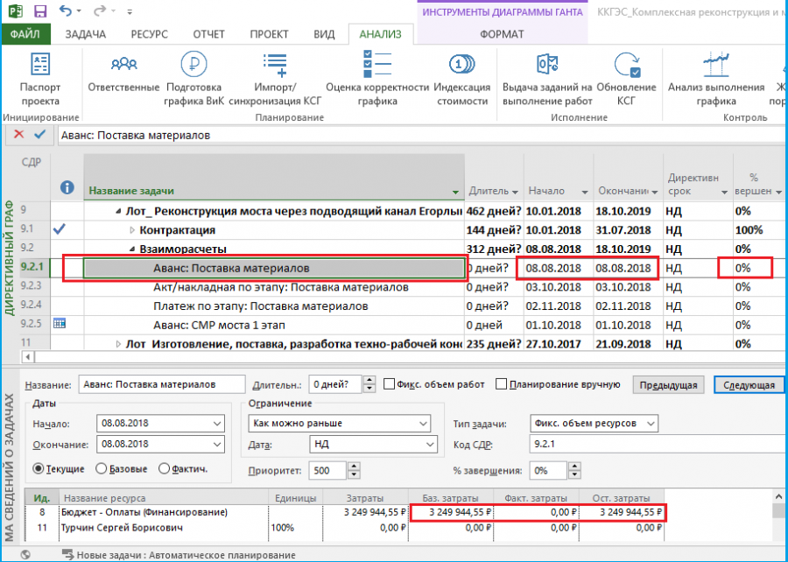Switch to the ОТЧЕТ ribbon tab
This screenshot has height=562, width=788.
(208, 34)
